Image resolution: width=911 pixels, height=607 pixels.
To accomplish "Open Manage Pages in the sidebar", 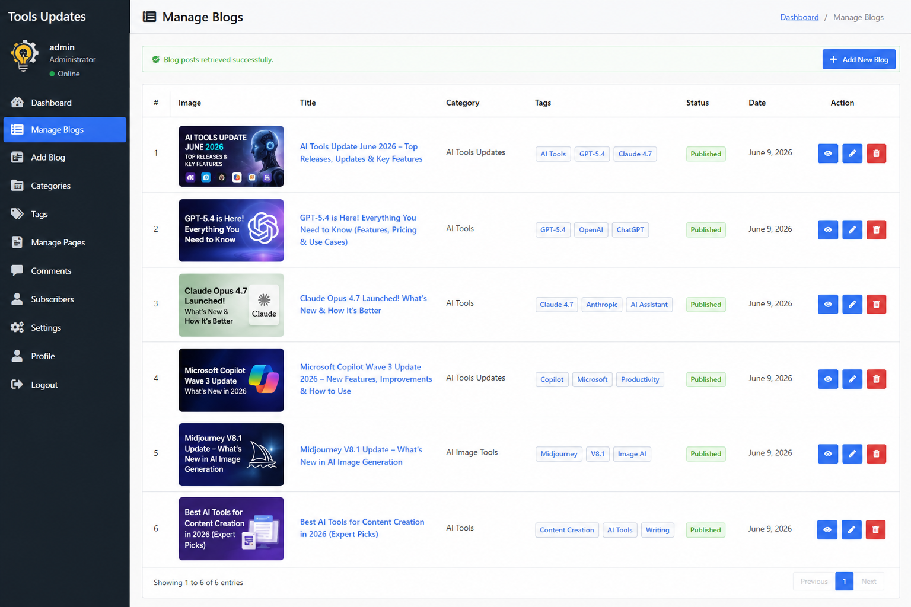I will point(65,242).
